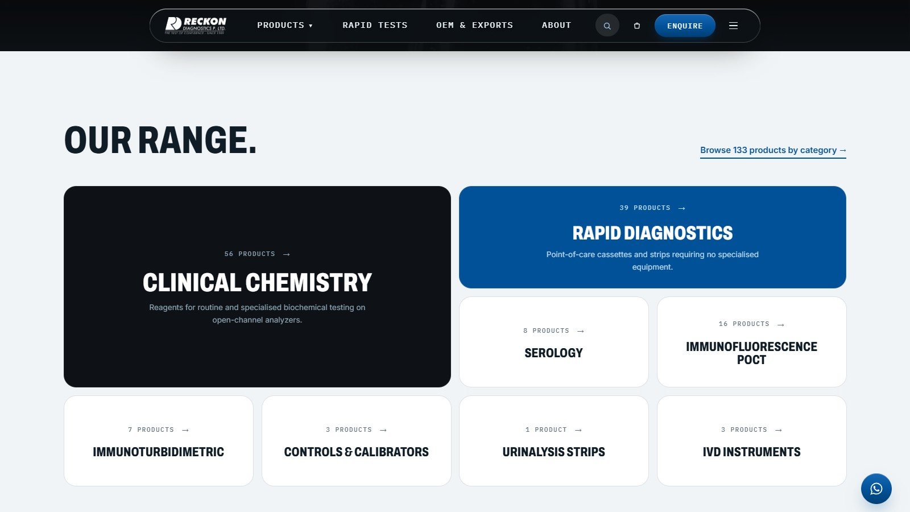
Task: Click the Reckon Diagnostics logo
Action: 196,26
